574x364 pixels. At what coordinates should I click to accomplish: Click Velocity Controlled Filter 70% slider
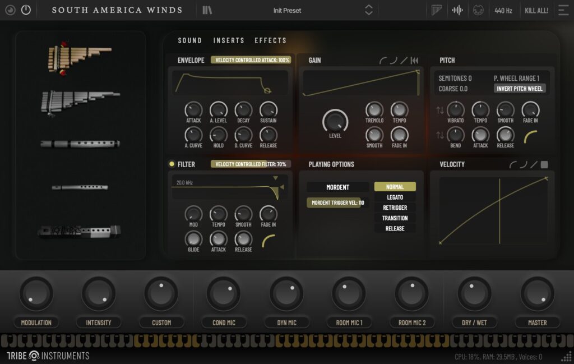click(251, 164)
